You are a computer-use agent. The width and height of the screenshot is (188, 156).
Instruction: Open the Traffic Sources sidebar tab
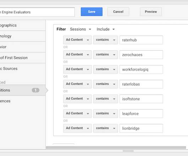(23, 68)
